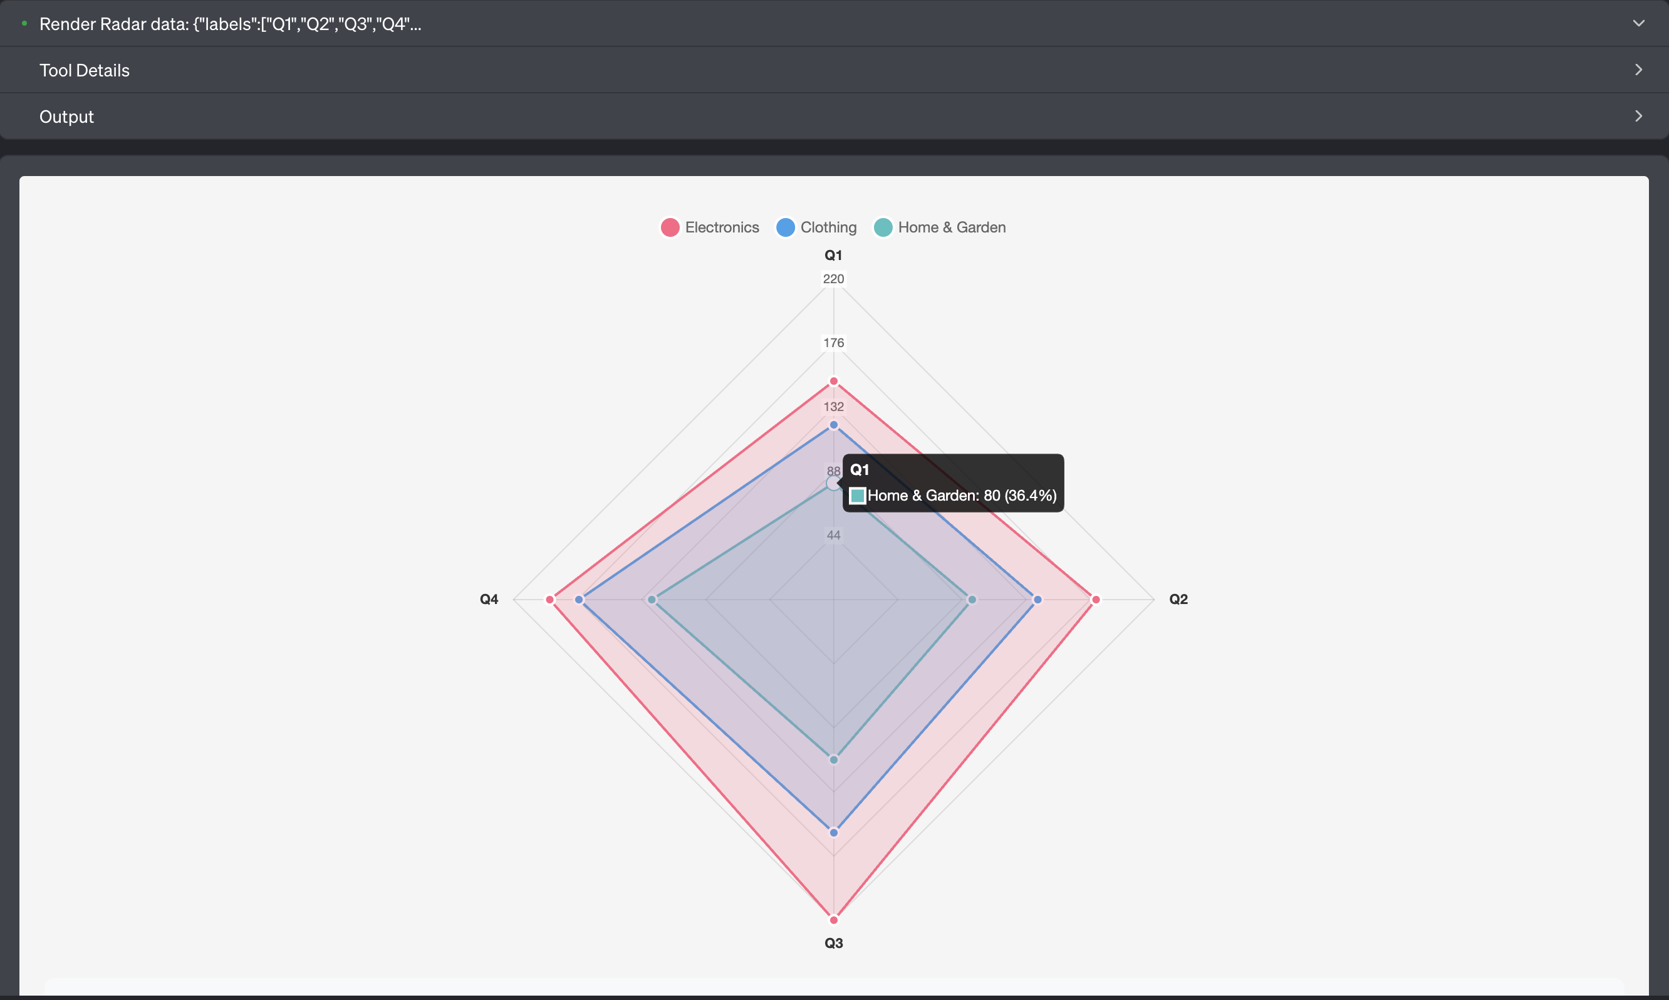
Task: Expand the Output section arrow
Action: pos(1638,117)
